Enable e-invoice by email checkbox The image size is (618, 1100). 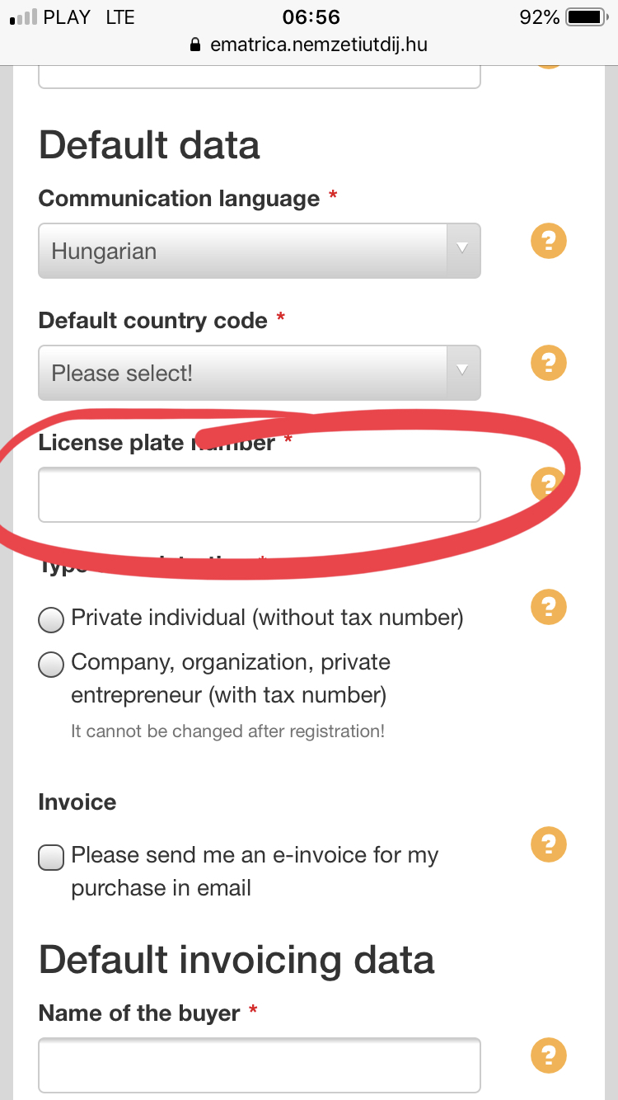pos(52,858)
